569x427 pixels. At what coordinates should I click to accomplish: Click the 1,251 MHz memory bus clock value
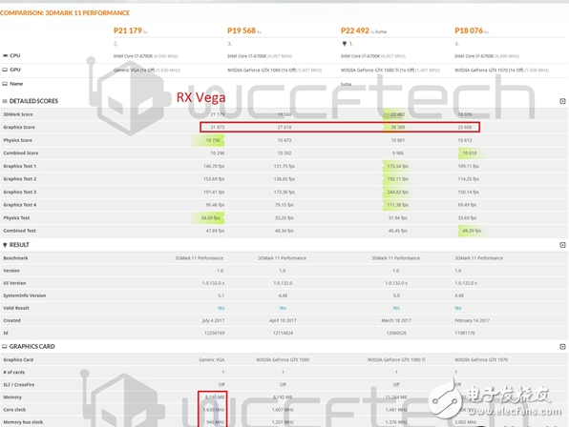coord(283,422)
